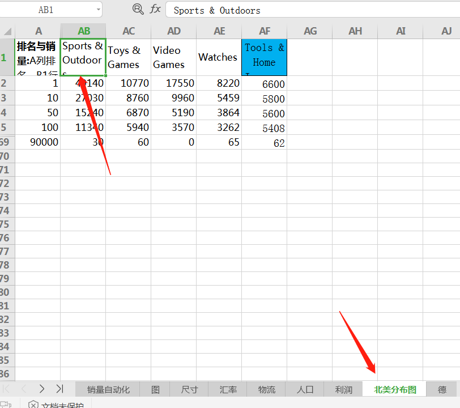Screen dimensions: 460x408
Task: Click cell with value 8760
Action: point(129,97)
